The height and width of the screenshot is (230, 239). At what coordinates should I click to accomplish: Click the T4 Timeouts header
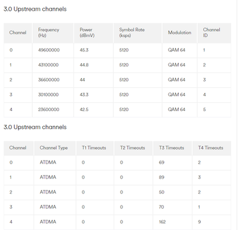210,148
